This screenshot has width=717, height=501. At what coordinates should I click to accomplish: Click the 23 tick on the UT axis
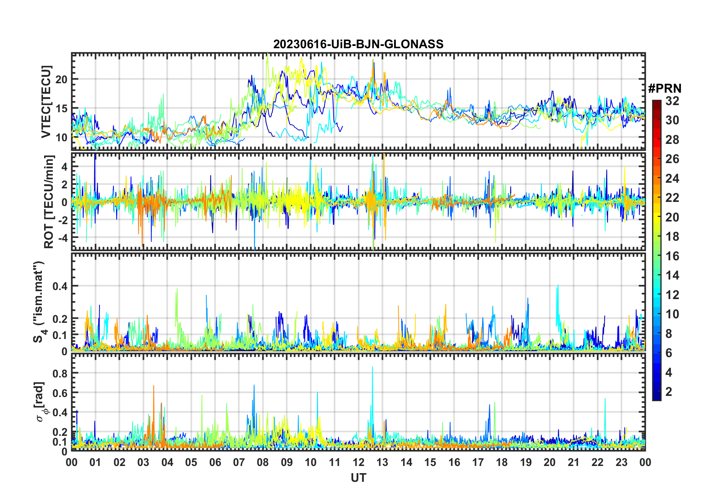coord(621,463)
